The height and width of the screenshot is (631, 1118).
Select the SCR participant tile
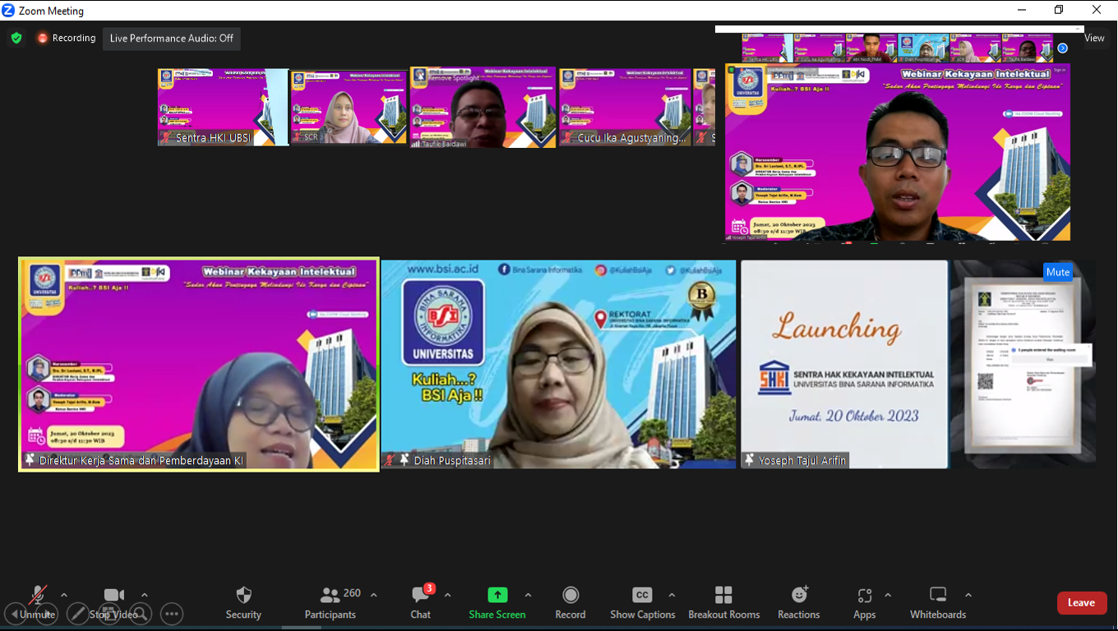point(349,107)
